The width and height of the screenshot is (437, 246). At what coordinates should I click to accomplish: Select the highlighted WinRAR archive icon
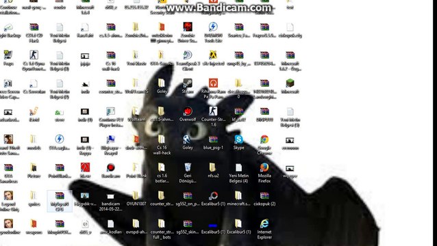pos(60,201)
